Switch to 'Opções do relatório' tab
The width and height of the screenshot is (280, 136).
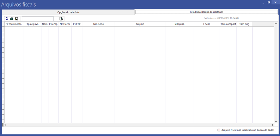[68, 12]
